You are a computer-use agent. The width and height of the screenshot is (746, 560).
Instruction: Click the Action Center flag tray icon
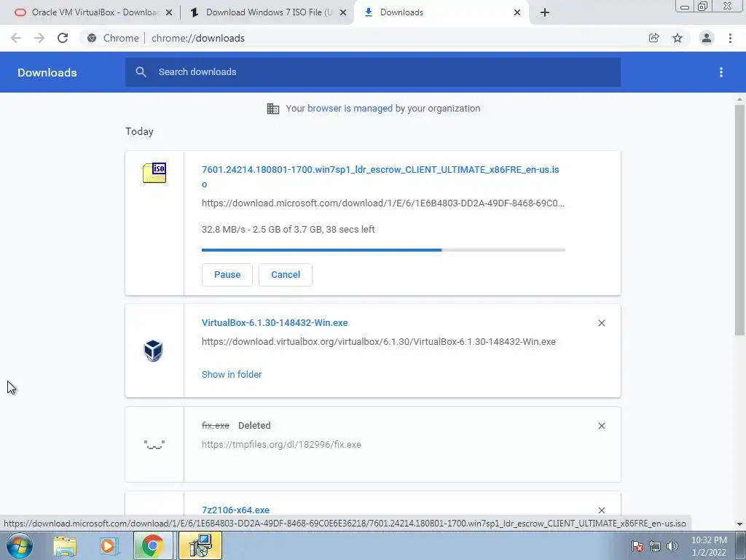pyautogui.click(x=637, y=546)
